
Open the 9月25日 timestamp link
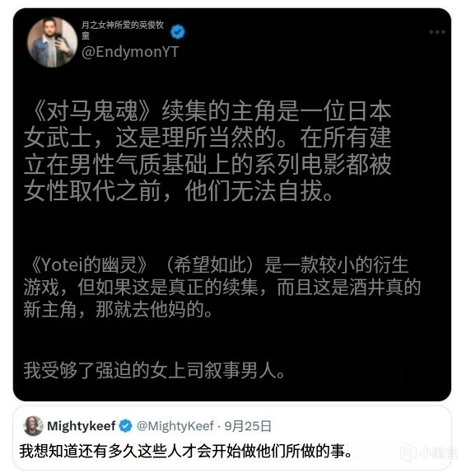tap(247, 426)
